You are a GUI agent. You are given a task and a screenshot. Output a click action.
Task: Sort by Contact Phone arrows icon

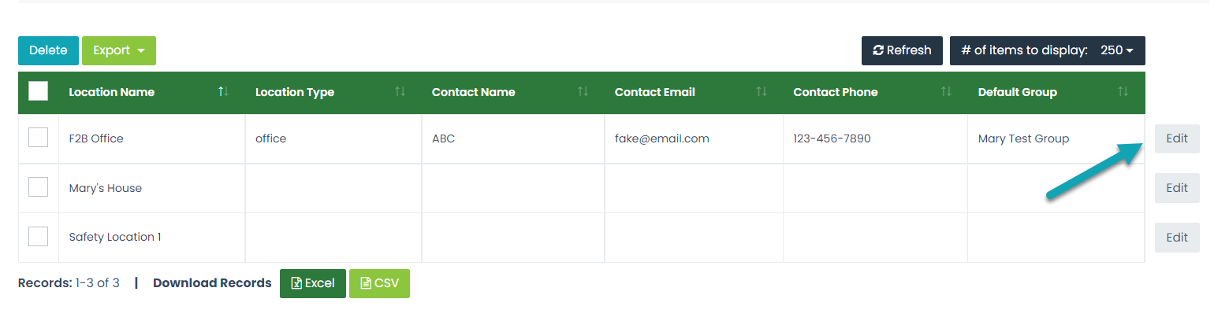[946, 92]
